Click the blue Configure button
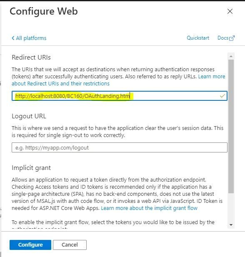 tap(30, 245)
